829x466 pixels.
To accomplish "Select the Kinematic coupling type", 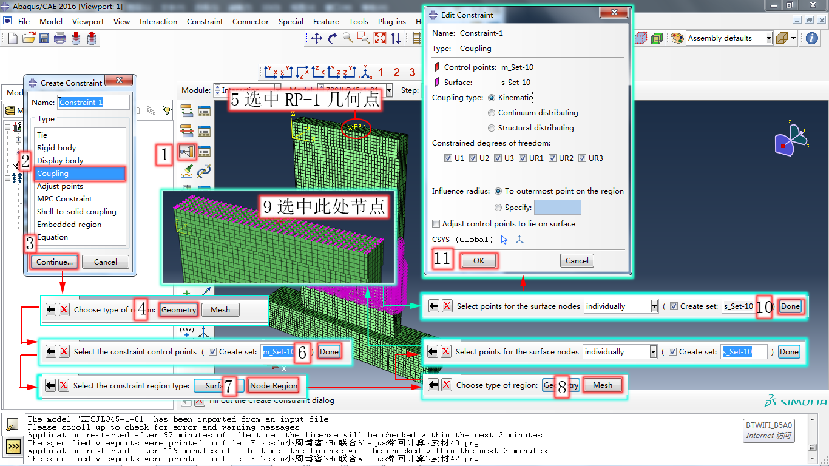I will click(x=492, y=98).
